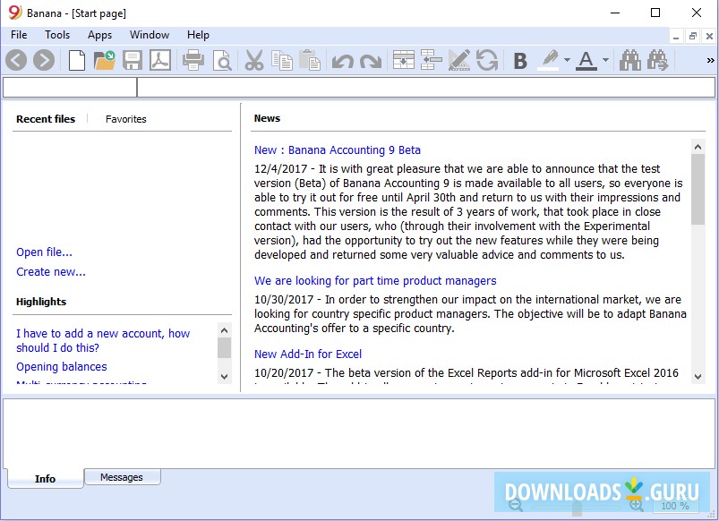Open the Window menu
The width and height of the screenshot is (719, 521).
tap(150, 35)
